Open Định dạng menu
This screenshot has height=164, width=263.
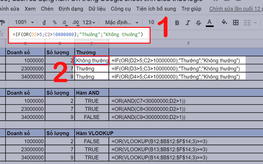point(71,9)
